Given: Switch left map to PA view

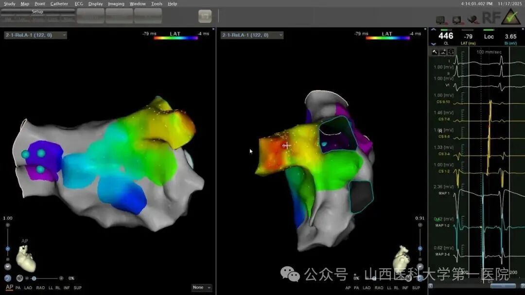Looking at the screenshot, I should point(18,288).
